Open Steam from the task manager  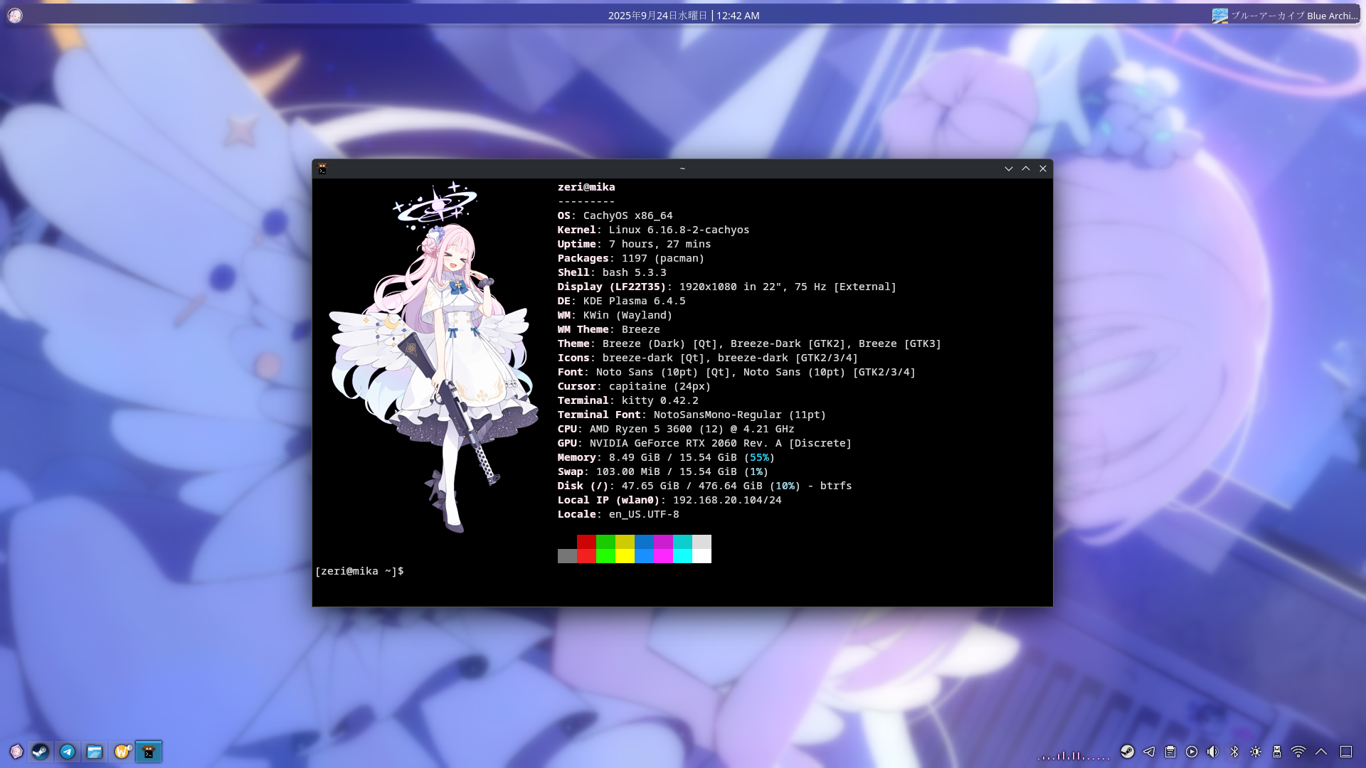pyautogui.click(x=41, y=752)
